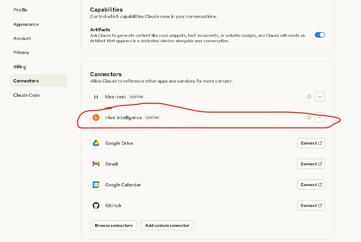Open the Hive Intelligence options menu
Image resolution: width=361 pixels, height=242 pixels.
click(x=320, y=117)
